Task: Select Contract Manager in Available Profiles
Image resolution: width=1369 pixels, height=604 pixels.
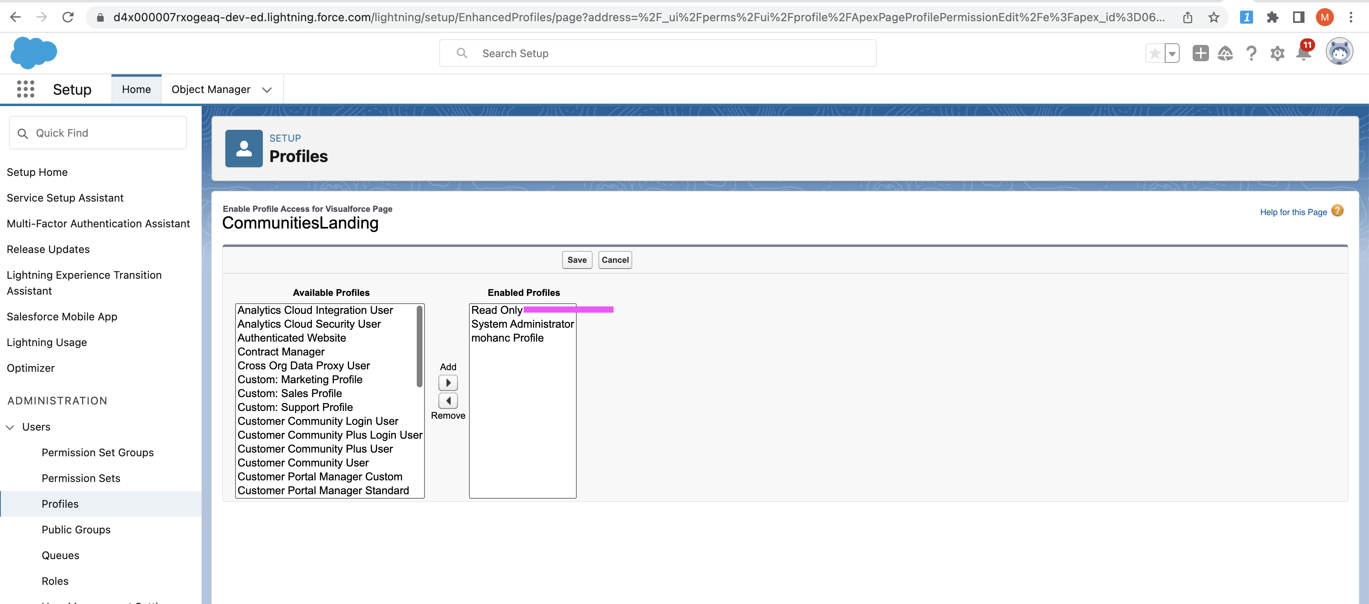Action: [x=280, y=352]
